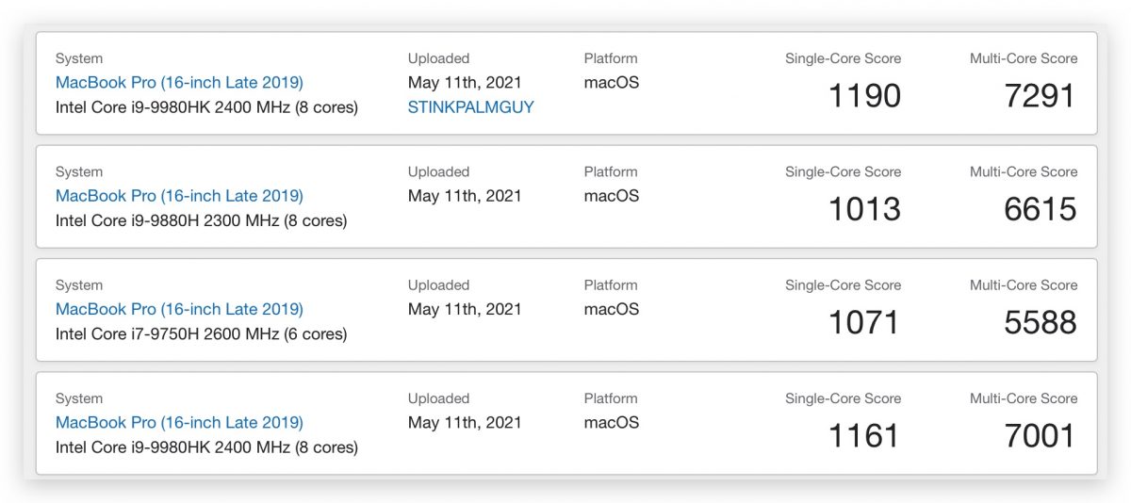This screenshot has height=503, width=1131.
Task: Select the single-core score 1013
Action: pos(864,209)
